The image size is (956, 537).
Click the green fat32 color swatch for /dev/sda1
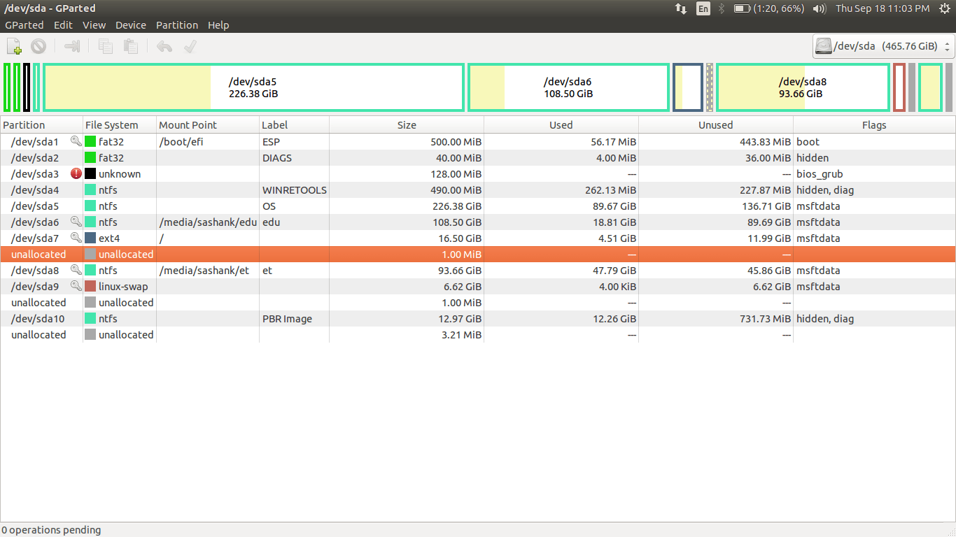(x=90, y=141)
